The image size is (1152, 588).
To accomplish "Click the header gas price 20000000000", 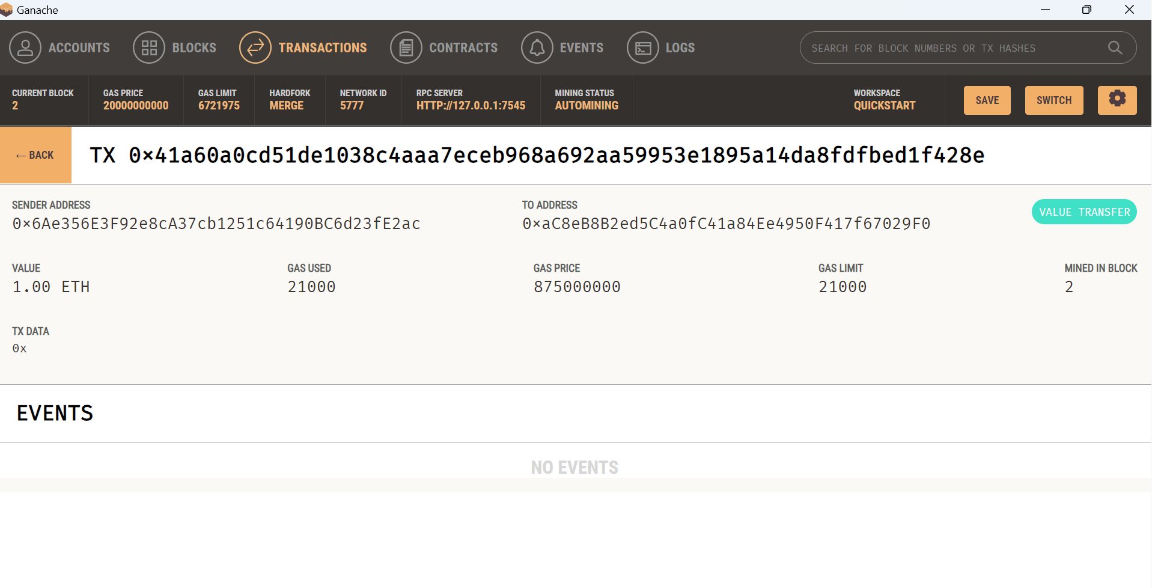I will 136,106.
